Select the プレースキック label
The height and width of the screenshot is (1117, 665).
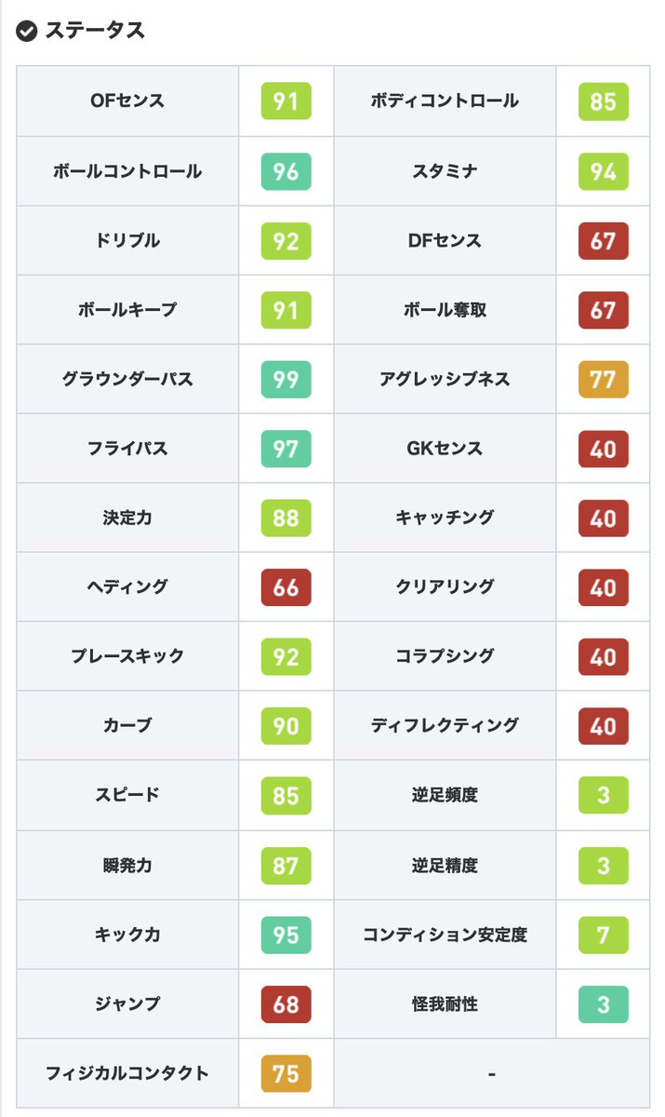point(127,656)
